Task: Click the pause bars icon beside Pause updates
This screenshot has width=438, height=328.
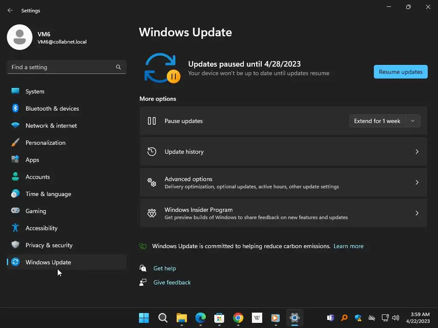Action: (152, 121)
